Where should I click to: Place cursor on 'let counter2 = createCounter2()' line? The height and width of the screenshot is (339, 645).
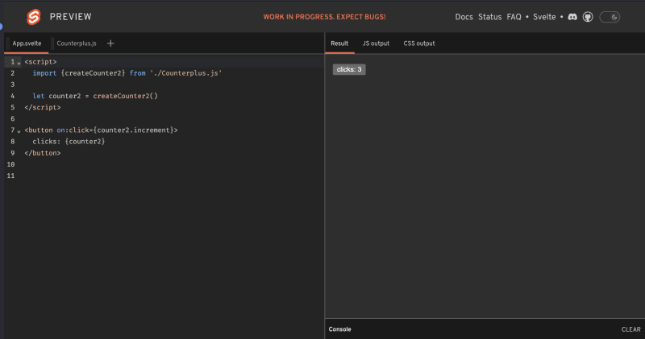pos(95,96)
